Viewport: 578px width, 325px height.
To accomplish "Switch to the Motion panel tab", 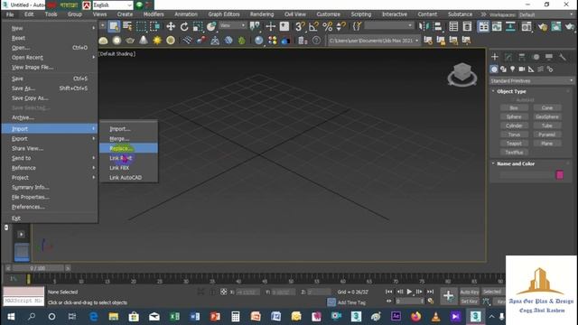I will coord(536,57).
